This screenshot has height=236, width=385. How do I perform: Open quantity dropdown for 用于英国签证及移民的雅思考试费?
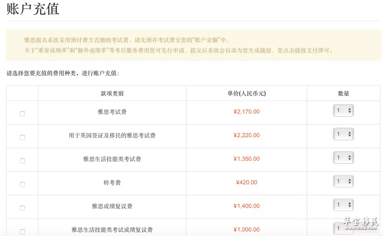click(x=343, y=134)
